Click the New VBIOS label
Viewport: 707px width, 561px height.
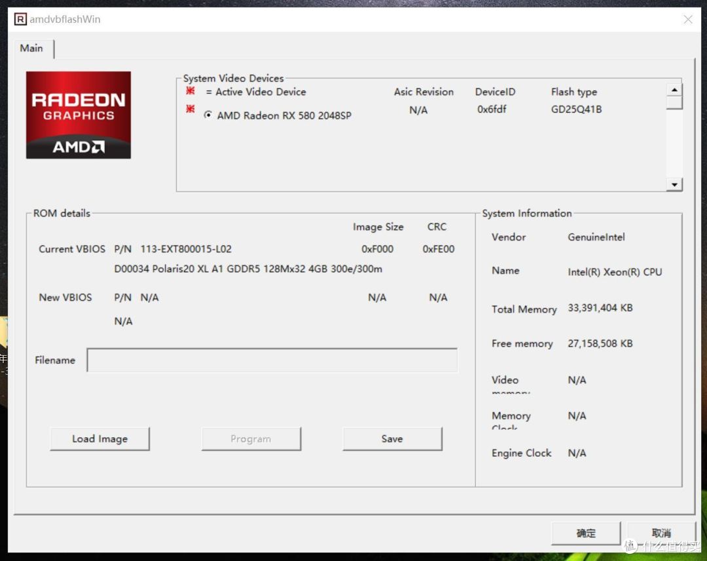coord(65,298)
